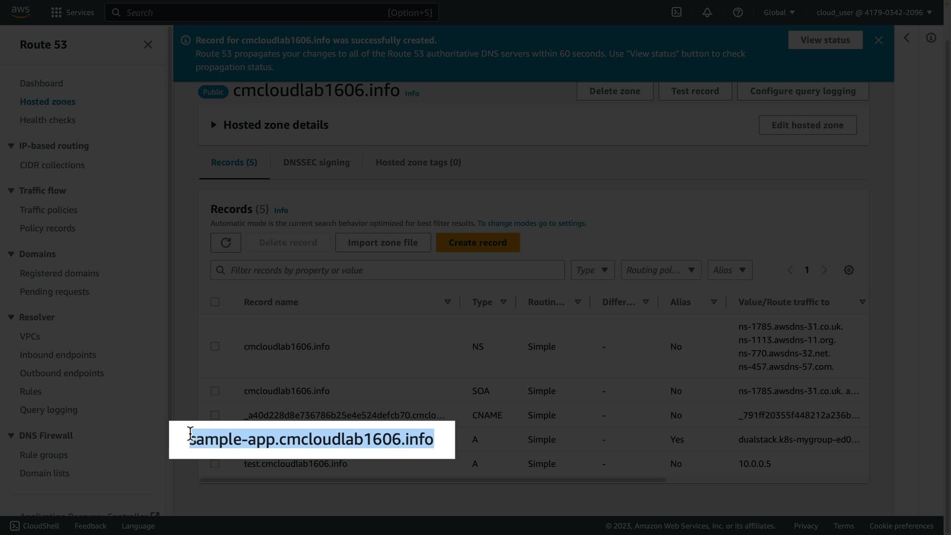Open the help question mark icon
Screen dimensions: 951x535
(x=738, y=12)
